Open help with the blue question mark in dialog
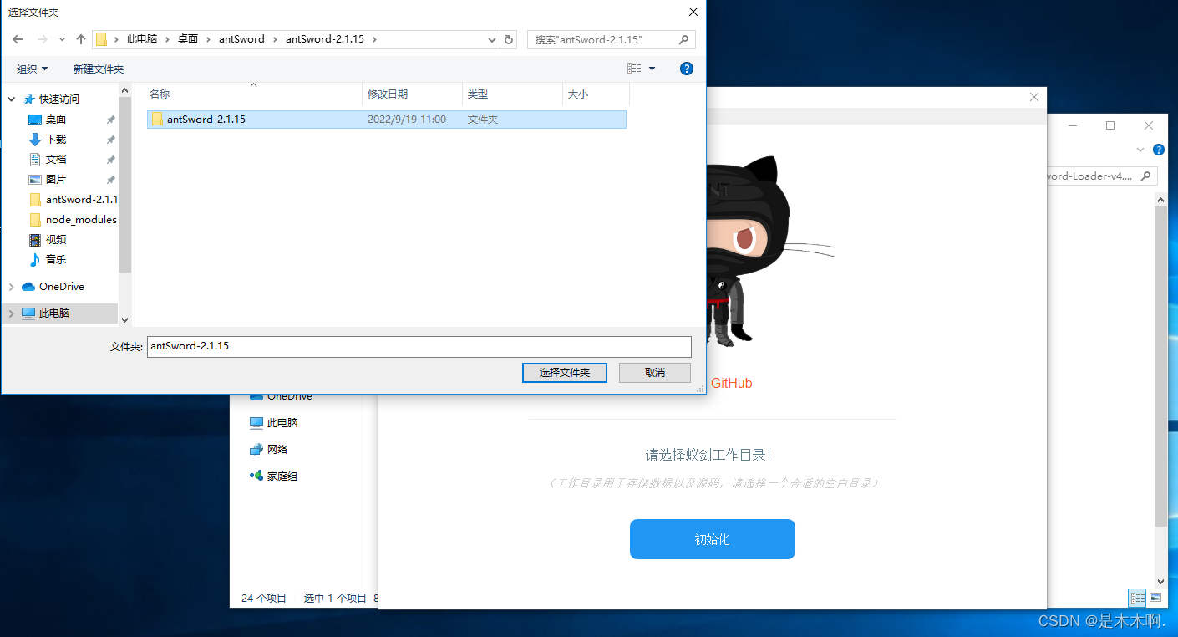The width and height of the screenshot is (1178, 637). (687, 69)
